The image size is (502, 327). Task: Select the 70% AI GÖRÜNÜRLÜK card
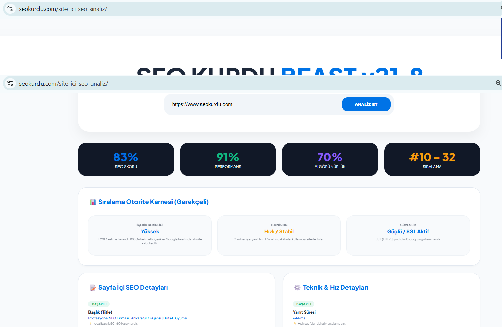(x=330, y=159)
